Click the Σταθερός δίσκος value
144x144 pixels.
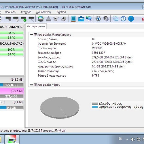tap(103, 71)
